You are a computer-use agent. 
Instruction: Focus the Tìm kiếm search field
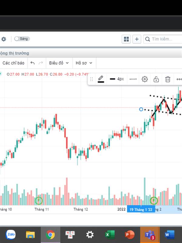[163, 39]
